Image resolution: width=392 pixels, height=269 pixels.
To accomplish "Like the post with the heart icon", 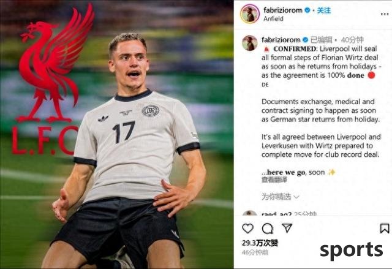I will coord(247,228).
